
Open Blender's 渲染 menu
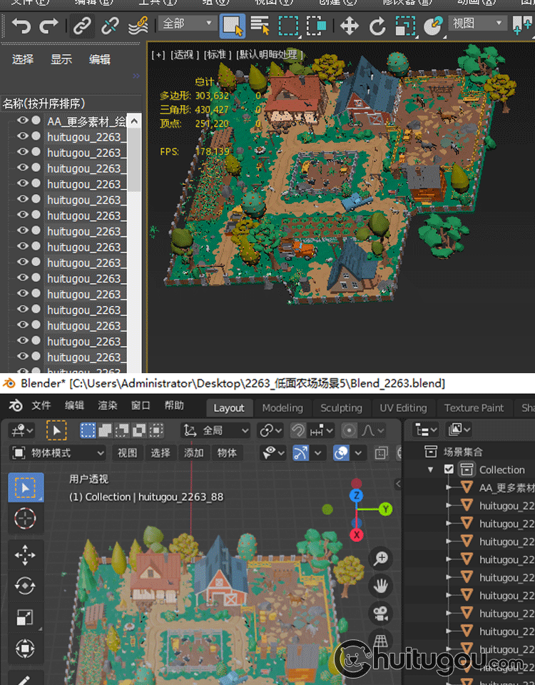pyautogui.click(x=108, y=405)
